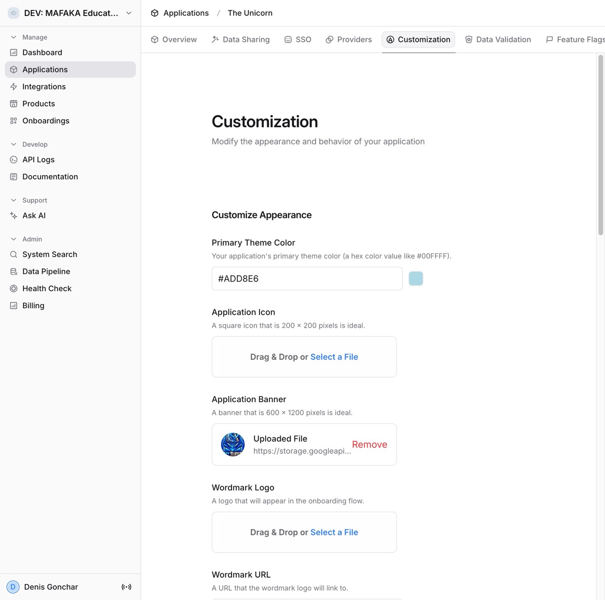Click the light blue theme color swatch
The image size is (605, 600).
[x=415, y=278]
